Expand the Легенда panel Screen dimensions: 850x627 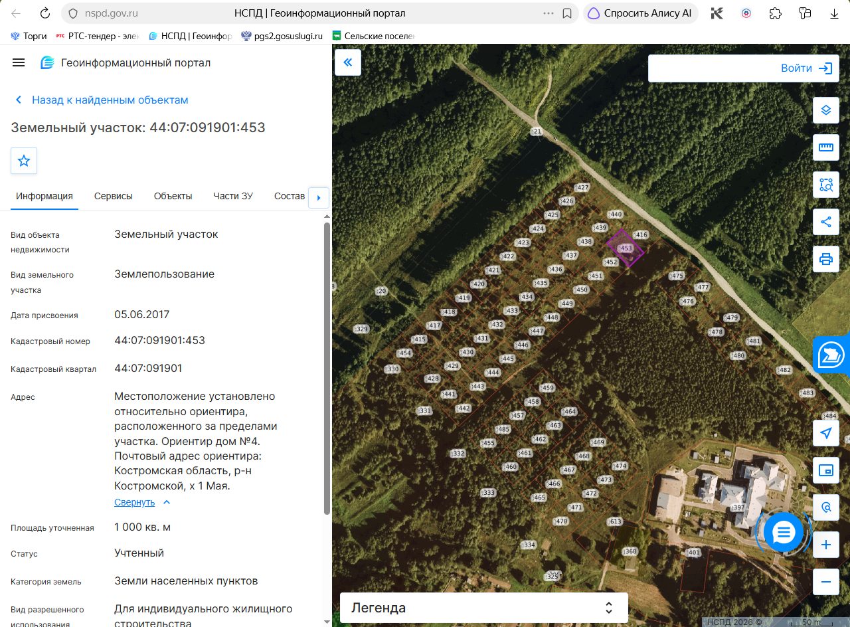point(484,608)
